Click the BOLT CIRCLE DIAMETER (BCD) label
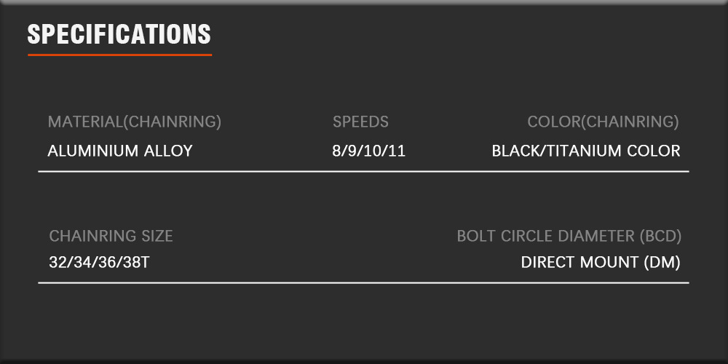The height and width of the screenshot is (364, 728). tap(569, 236)
